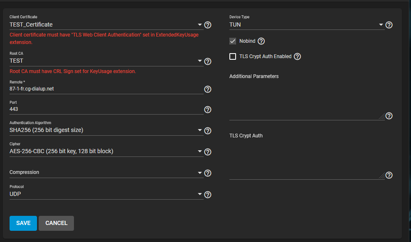Click help icon next to Compression
Image resolution: width=411 pixels, height=242 pixels.
click(208, 173)
